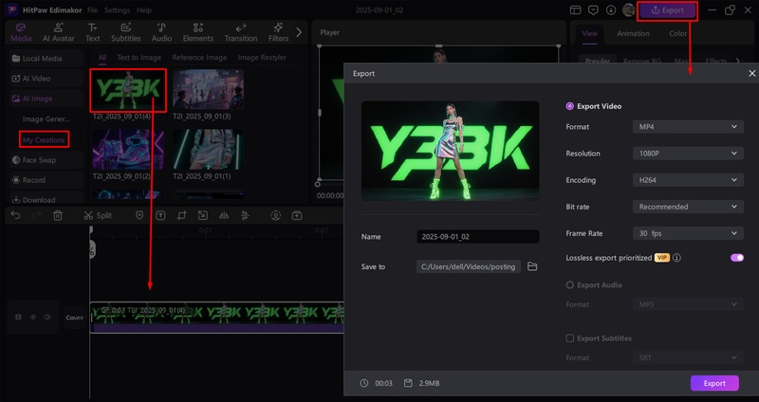Open the video Format MP4 dropdown
Screen dimensions: 759x402
point(688,127)
